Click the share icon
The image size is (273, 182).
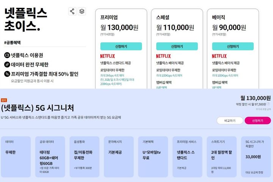coord(72,11)
